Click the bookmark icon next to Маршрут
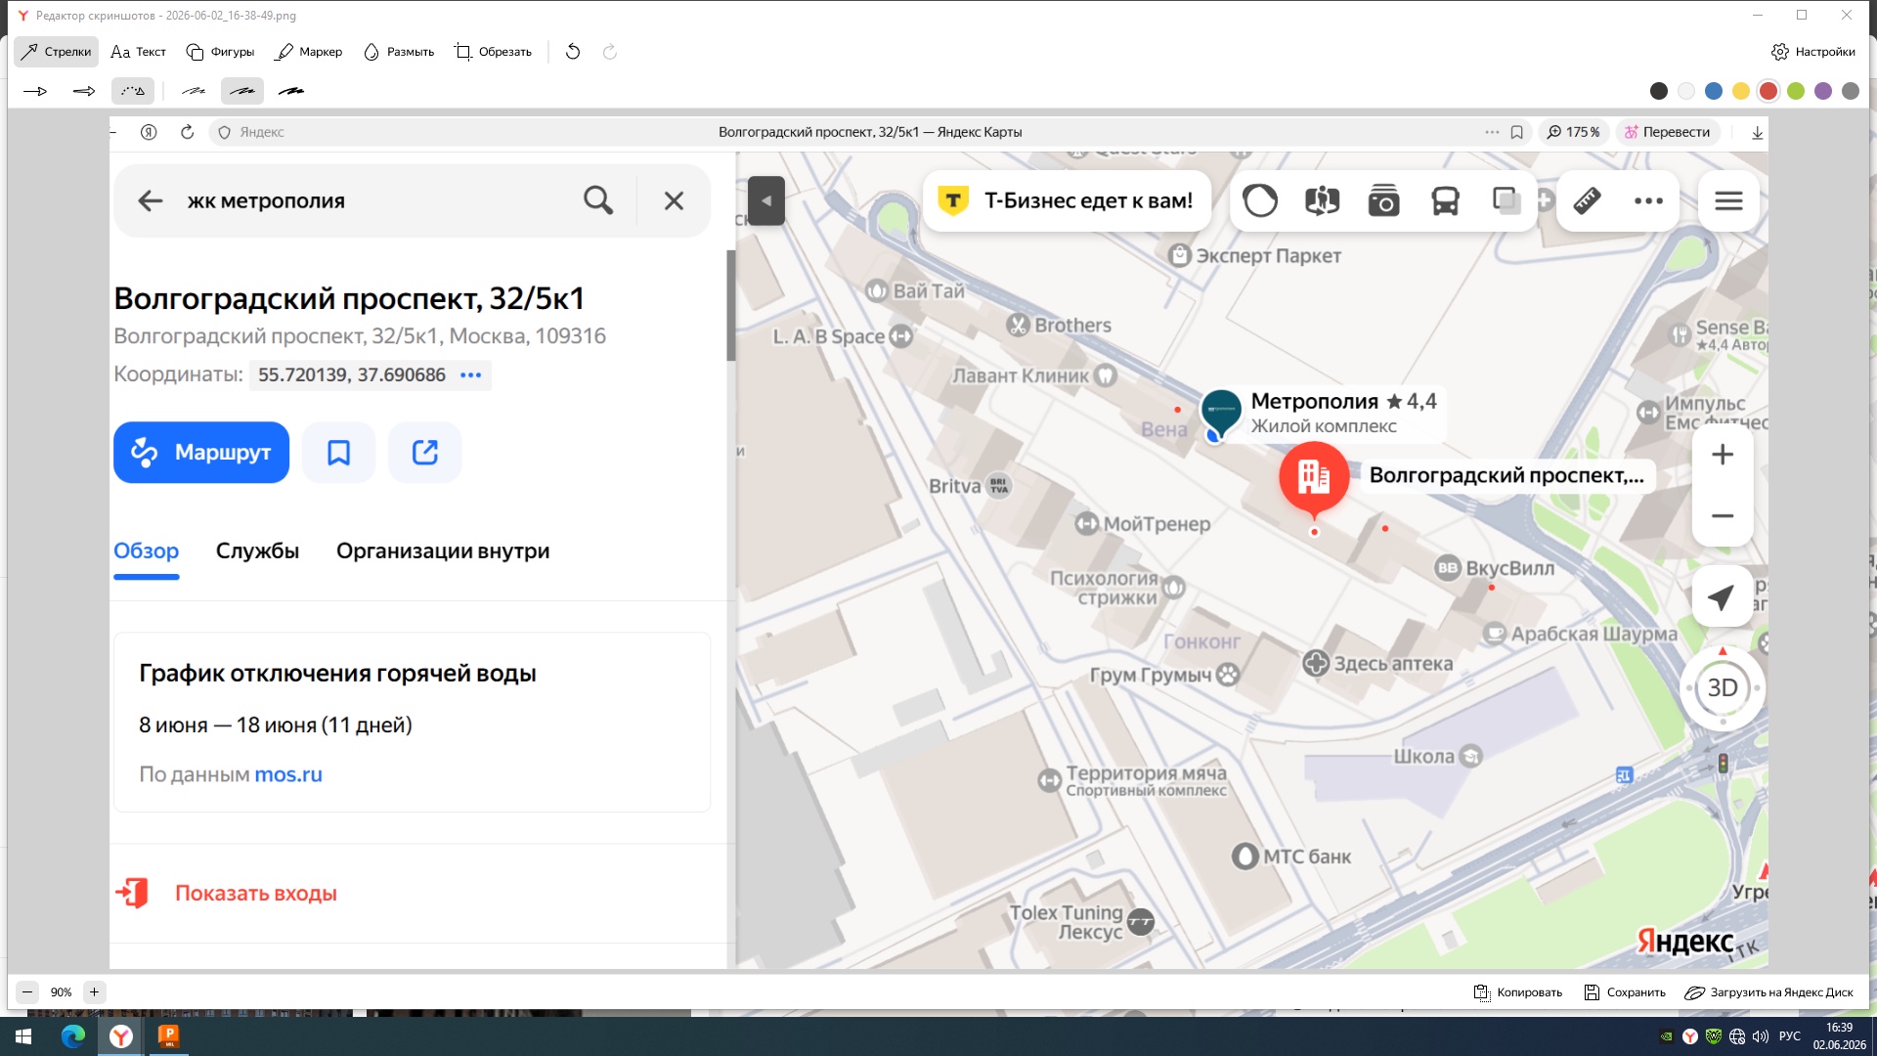The width and height of the screenshot is (1877, 1056). pos(338,453)
